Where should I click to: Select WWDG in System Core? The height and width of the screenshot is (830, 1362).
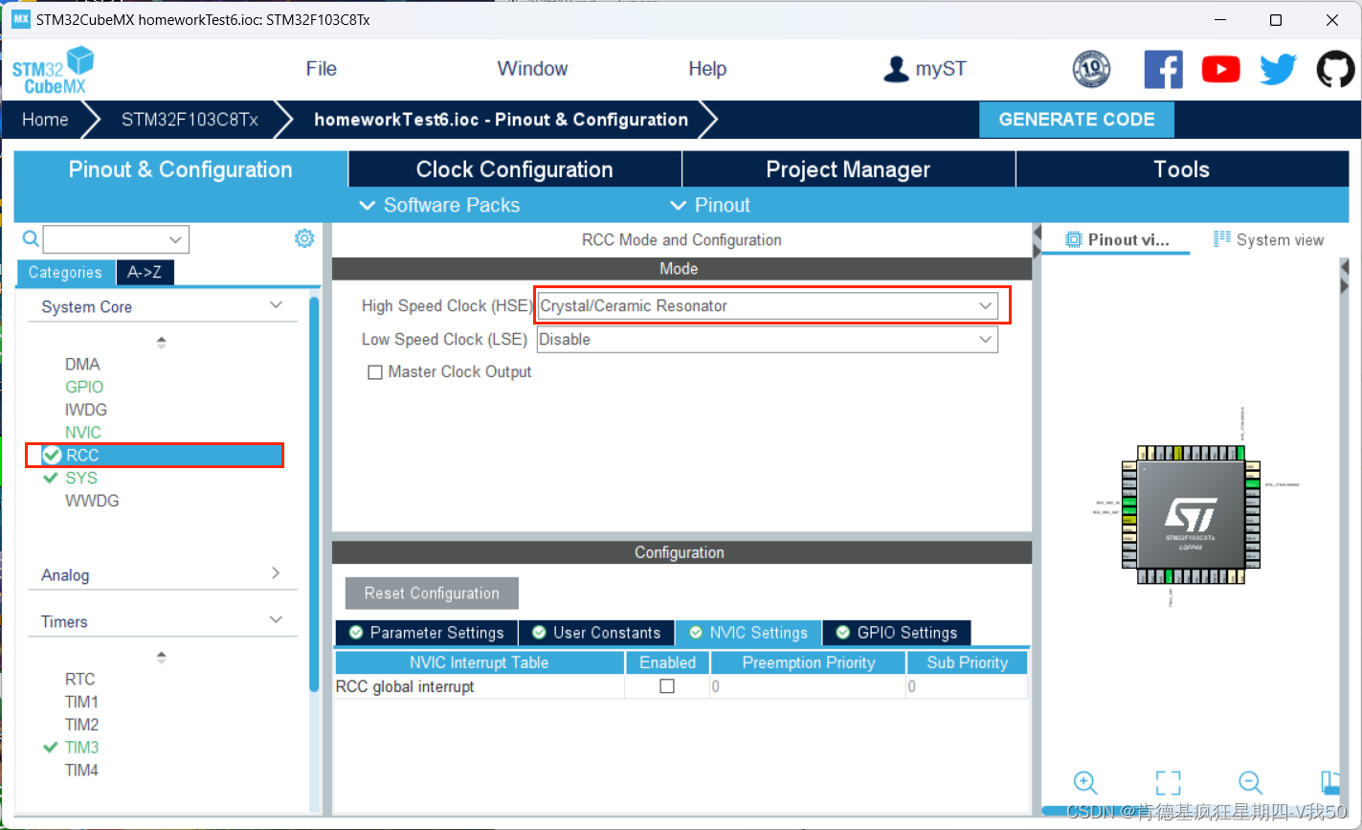pos(92,501)
